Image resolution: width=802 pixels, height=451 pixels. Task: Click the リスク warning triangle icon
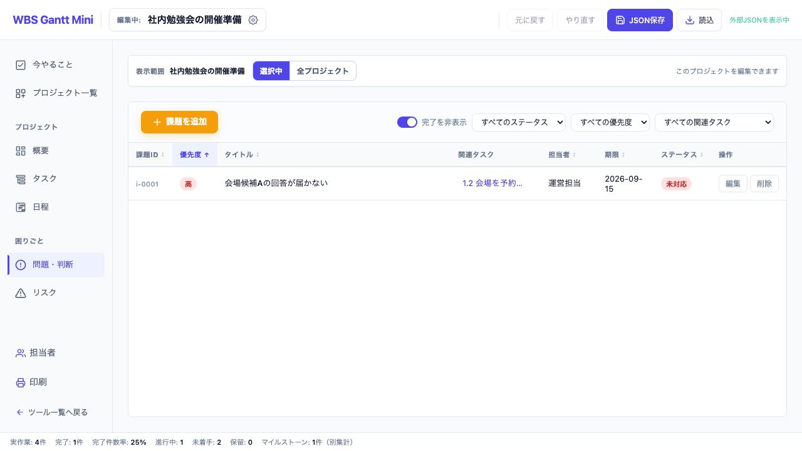[x=21, y=293]
